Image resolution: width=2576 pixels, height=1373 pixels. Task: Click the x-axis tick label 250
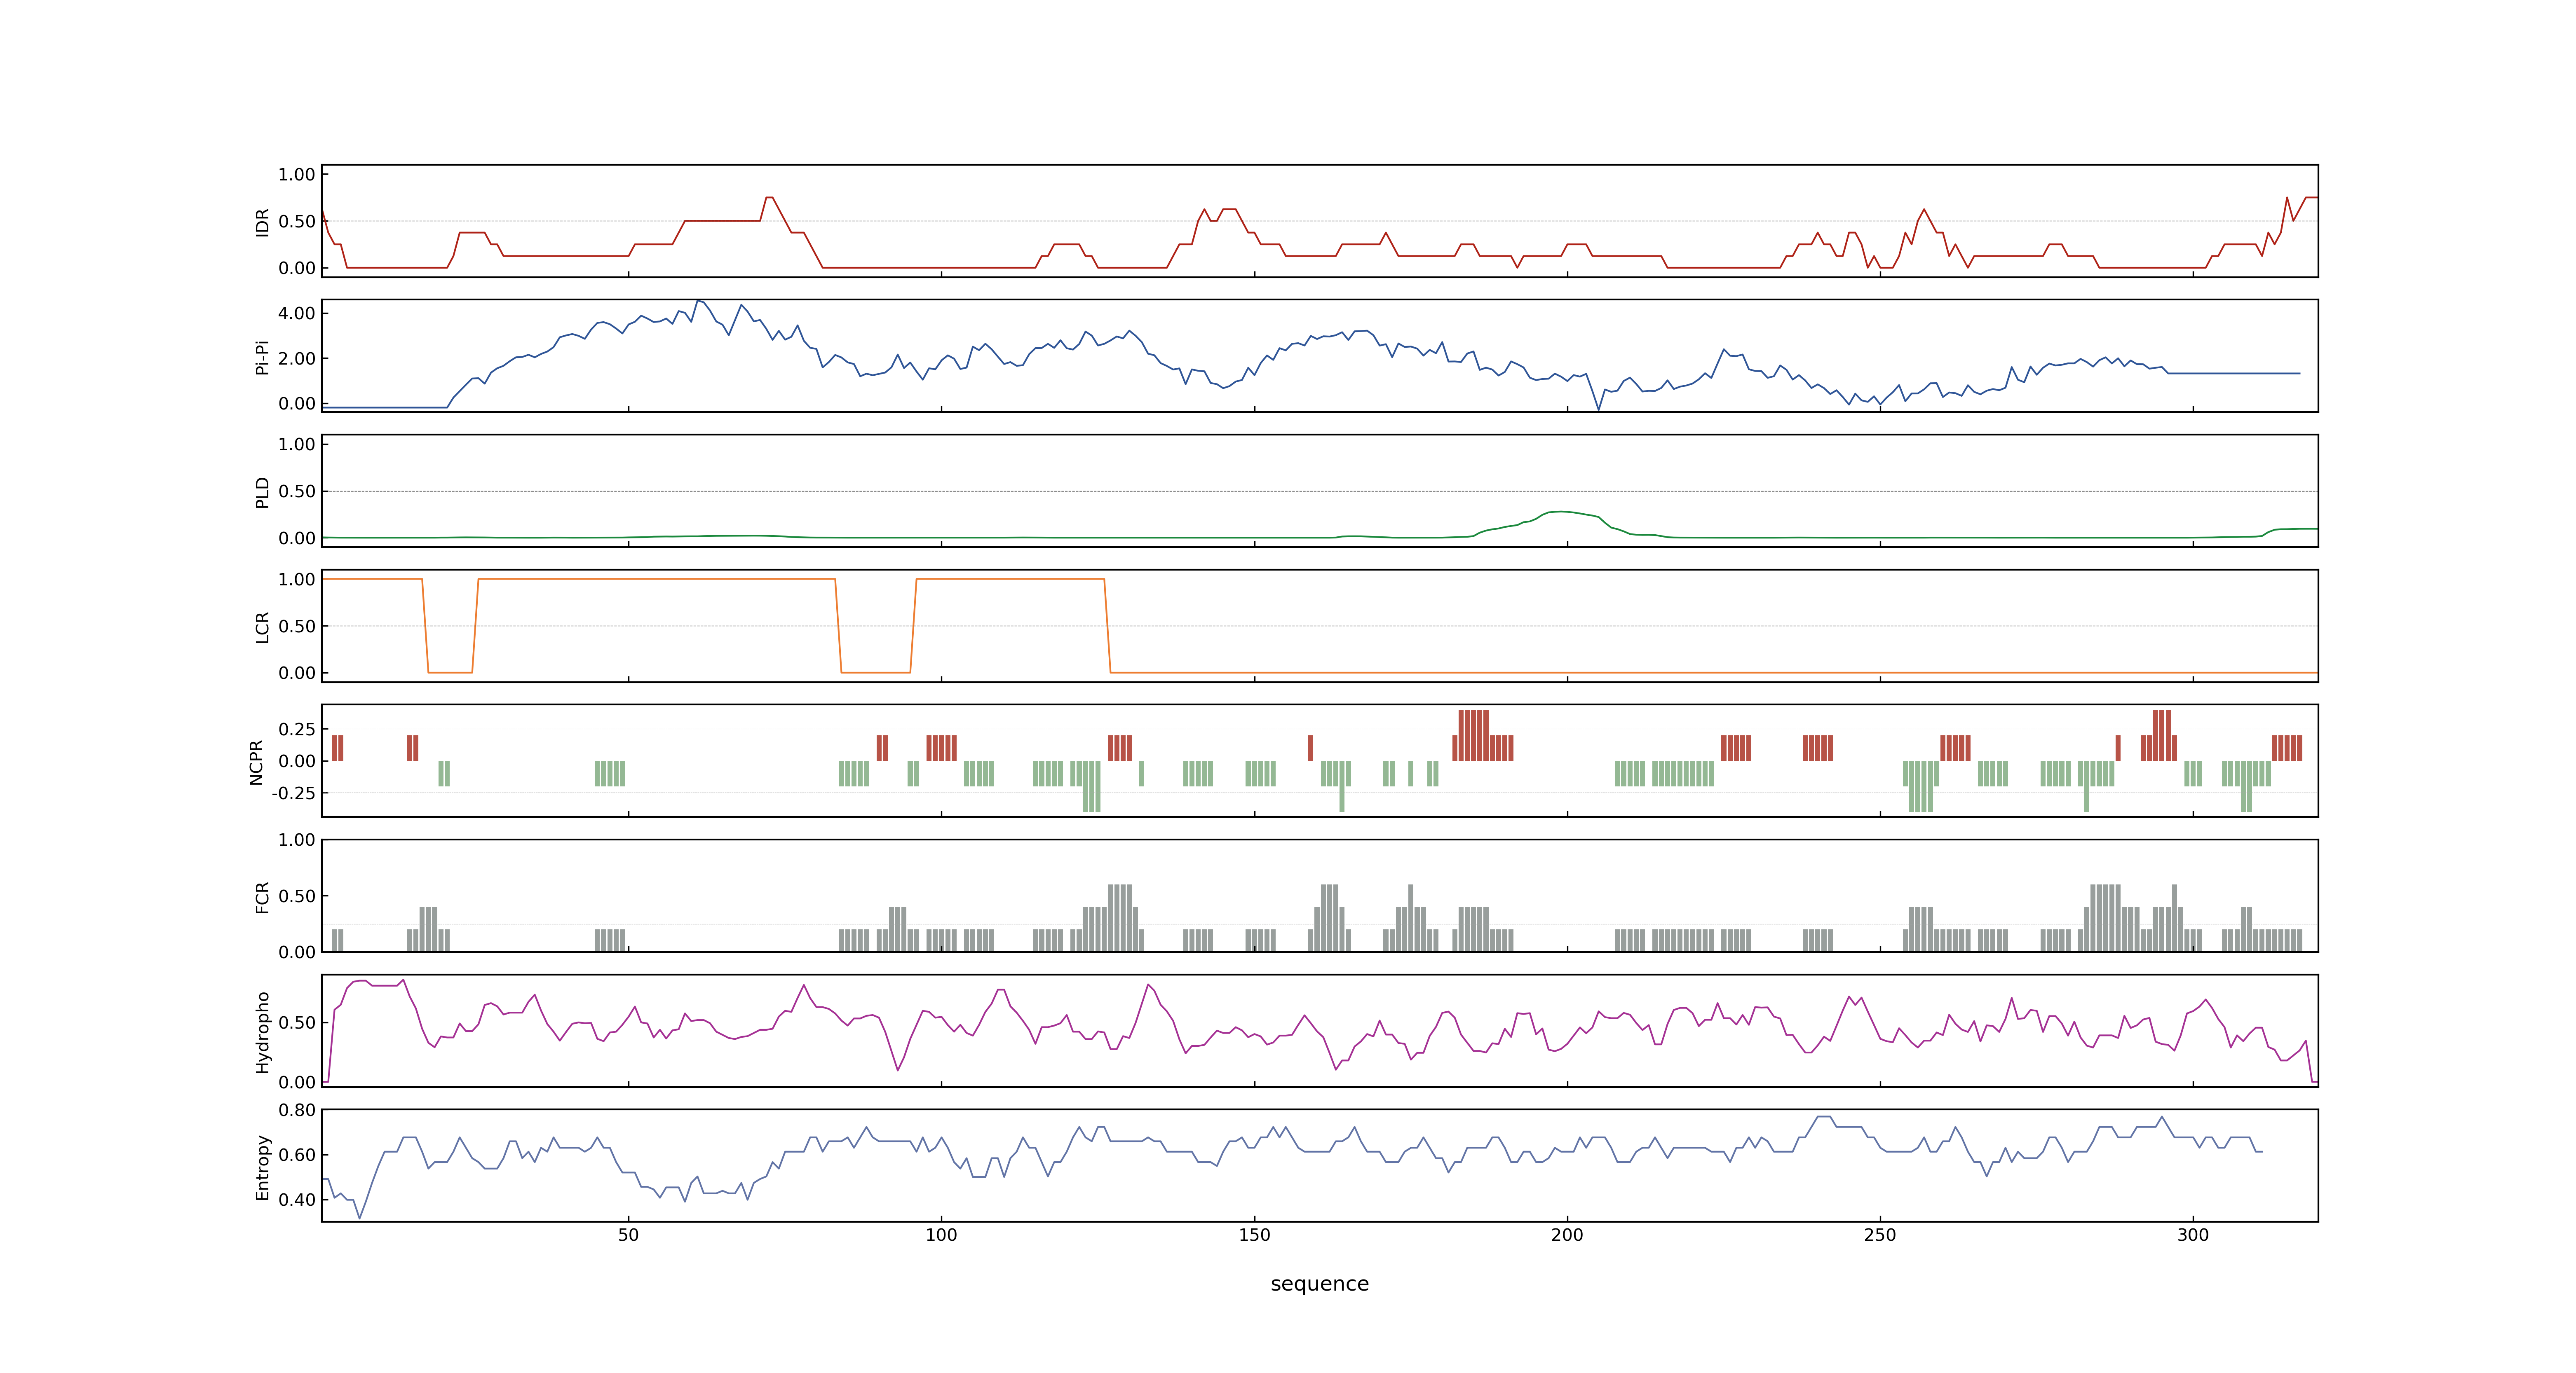click(1880, 1234)
